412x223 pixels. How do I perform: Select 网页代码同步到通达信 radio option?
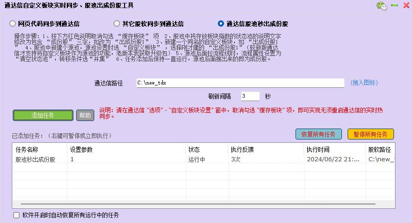coord(12,23)
